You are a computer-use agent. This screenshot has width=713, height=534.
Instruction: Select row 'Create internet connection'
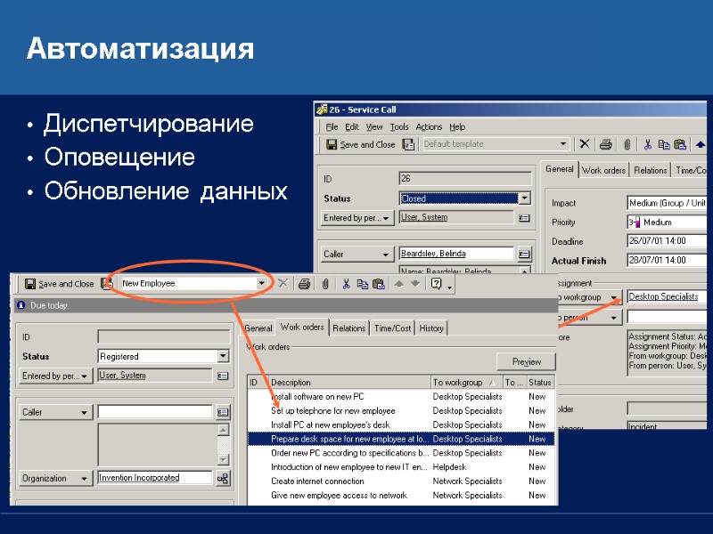coord(400,481)
